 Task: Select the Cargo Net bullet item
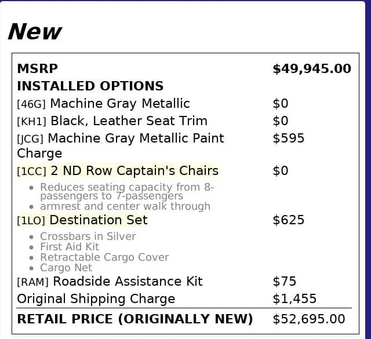(x=66, y=268)
